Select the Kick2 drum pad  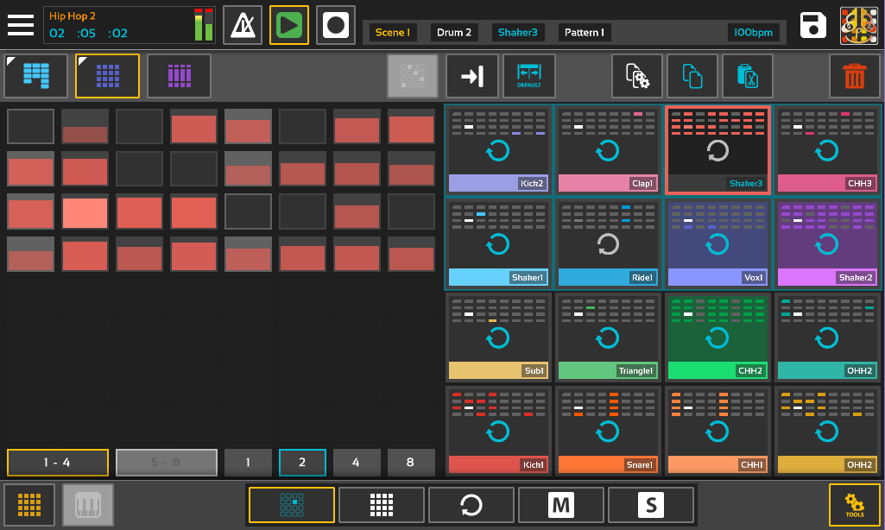click(x=498, y=149)
